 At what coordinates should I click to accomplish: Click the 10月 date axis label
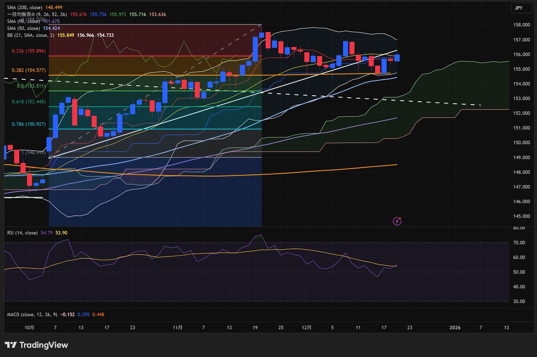pos(29,327)
